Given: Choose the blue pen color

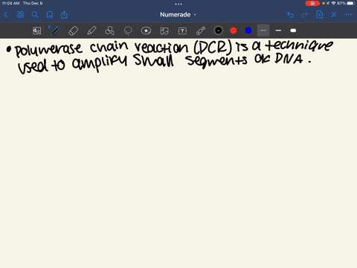Looking at the screenshot, I should pos(248,31).
